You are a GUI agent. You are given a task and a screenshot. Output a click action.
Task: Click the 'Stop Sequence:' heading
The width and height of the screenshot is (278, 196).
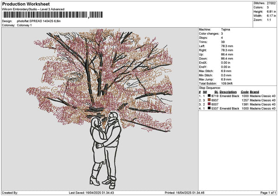[x=210, y=88]
